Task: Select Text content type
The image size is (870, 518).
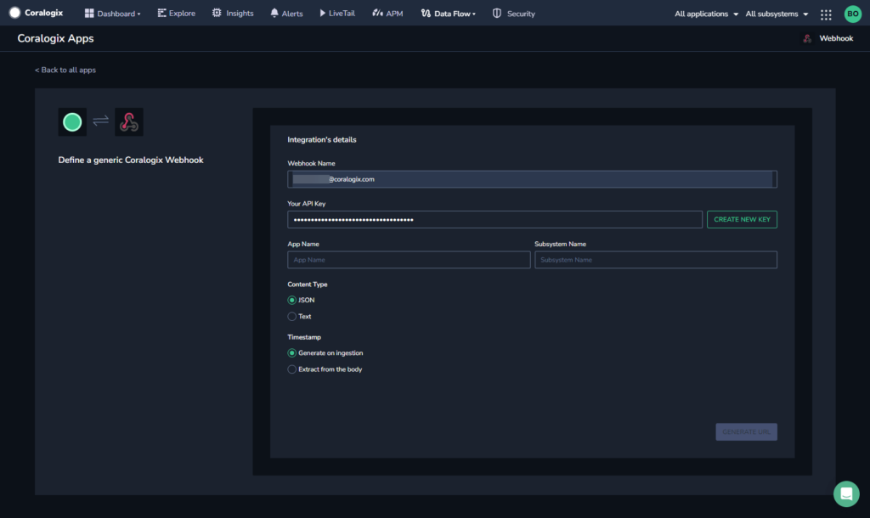Action: pyautogui.click(x=292, y=317)
